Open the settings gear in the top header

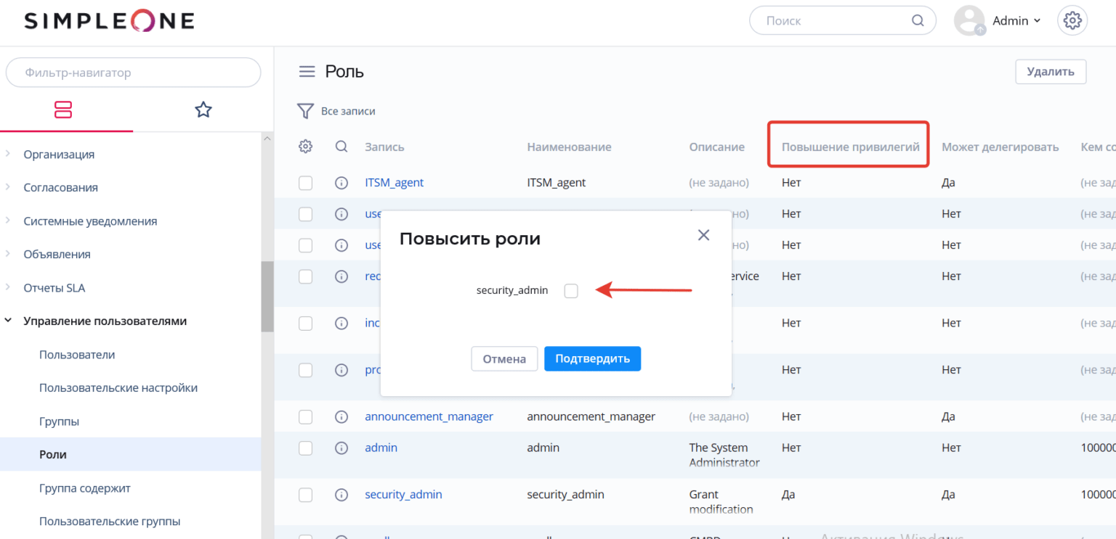[x=1072, y=20]
